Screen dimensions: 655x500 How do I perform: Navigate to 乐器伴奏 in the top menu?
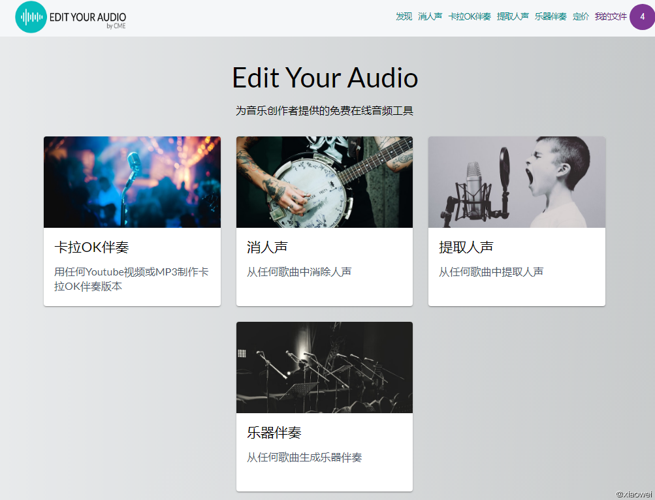coord(551,16)
